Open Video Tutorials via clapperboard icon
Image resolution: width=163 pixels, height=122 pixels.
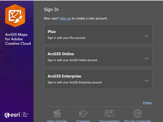pos(57,113)
